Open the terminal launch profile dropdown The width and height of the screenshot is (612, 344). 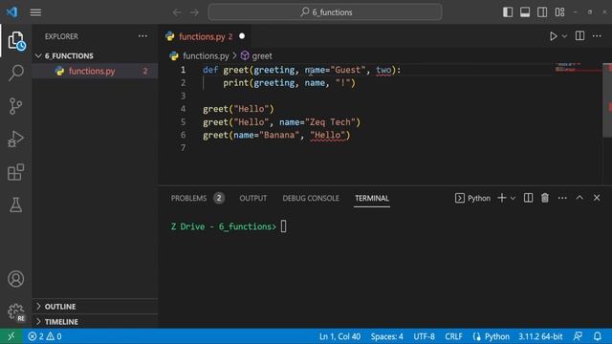tap(513, 198)
